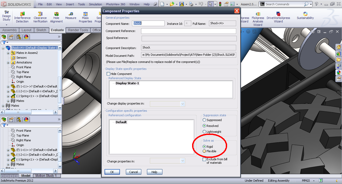Select Default in Referenced configuration list
This screenshot has width=342, height=184.
(x=121, y=122)
